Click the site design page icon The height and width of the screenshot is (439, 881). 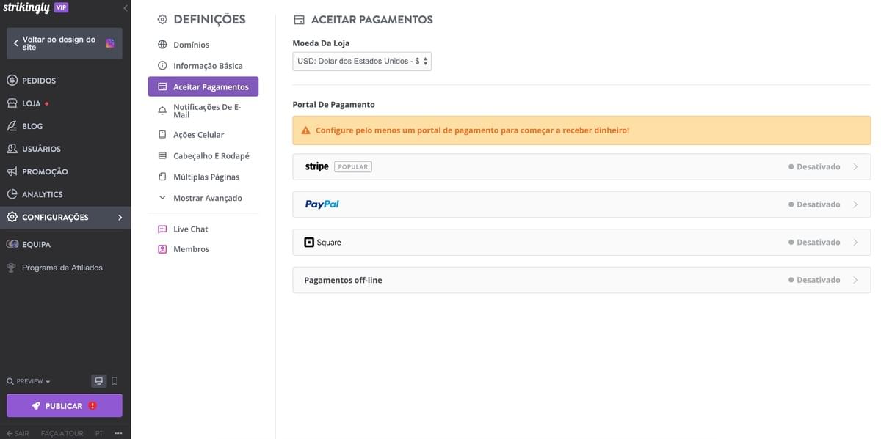pos(110,43)
